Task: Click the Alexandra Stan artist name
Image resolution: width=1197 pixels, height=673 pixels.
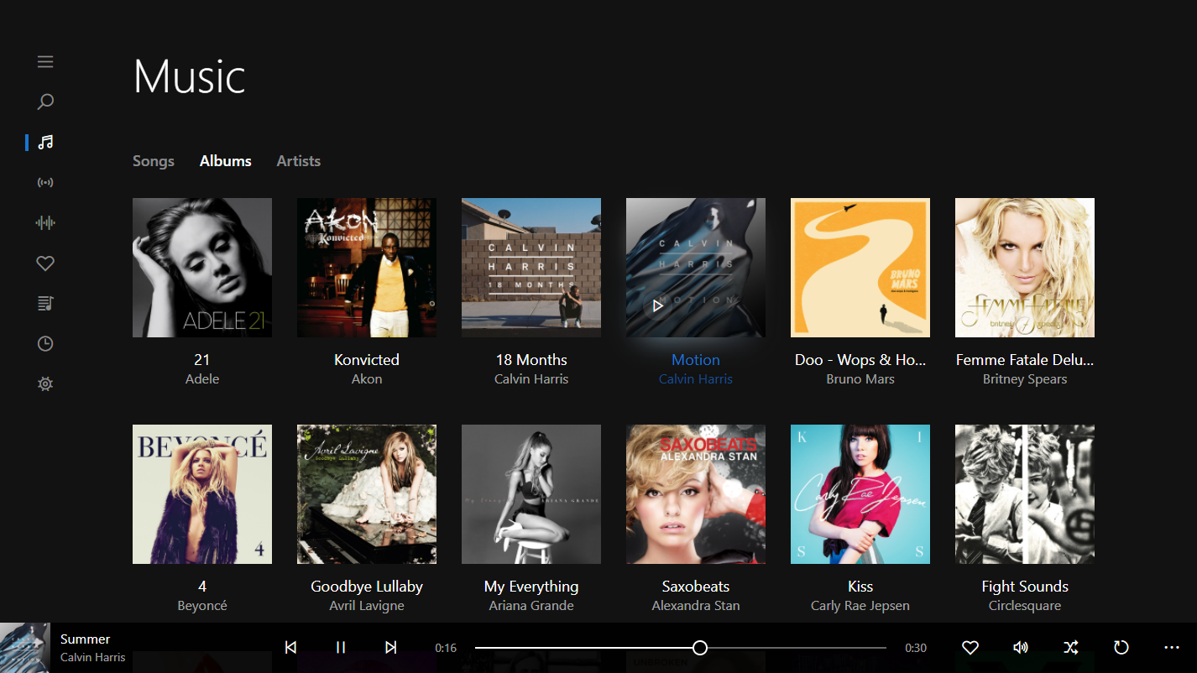Action: pyautogui.click(x=696, y=606)
